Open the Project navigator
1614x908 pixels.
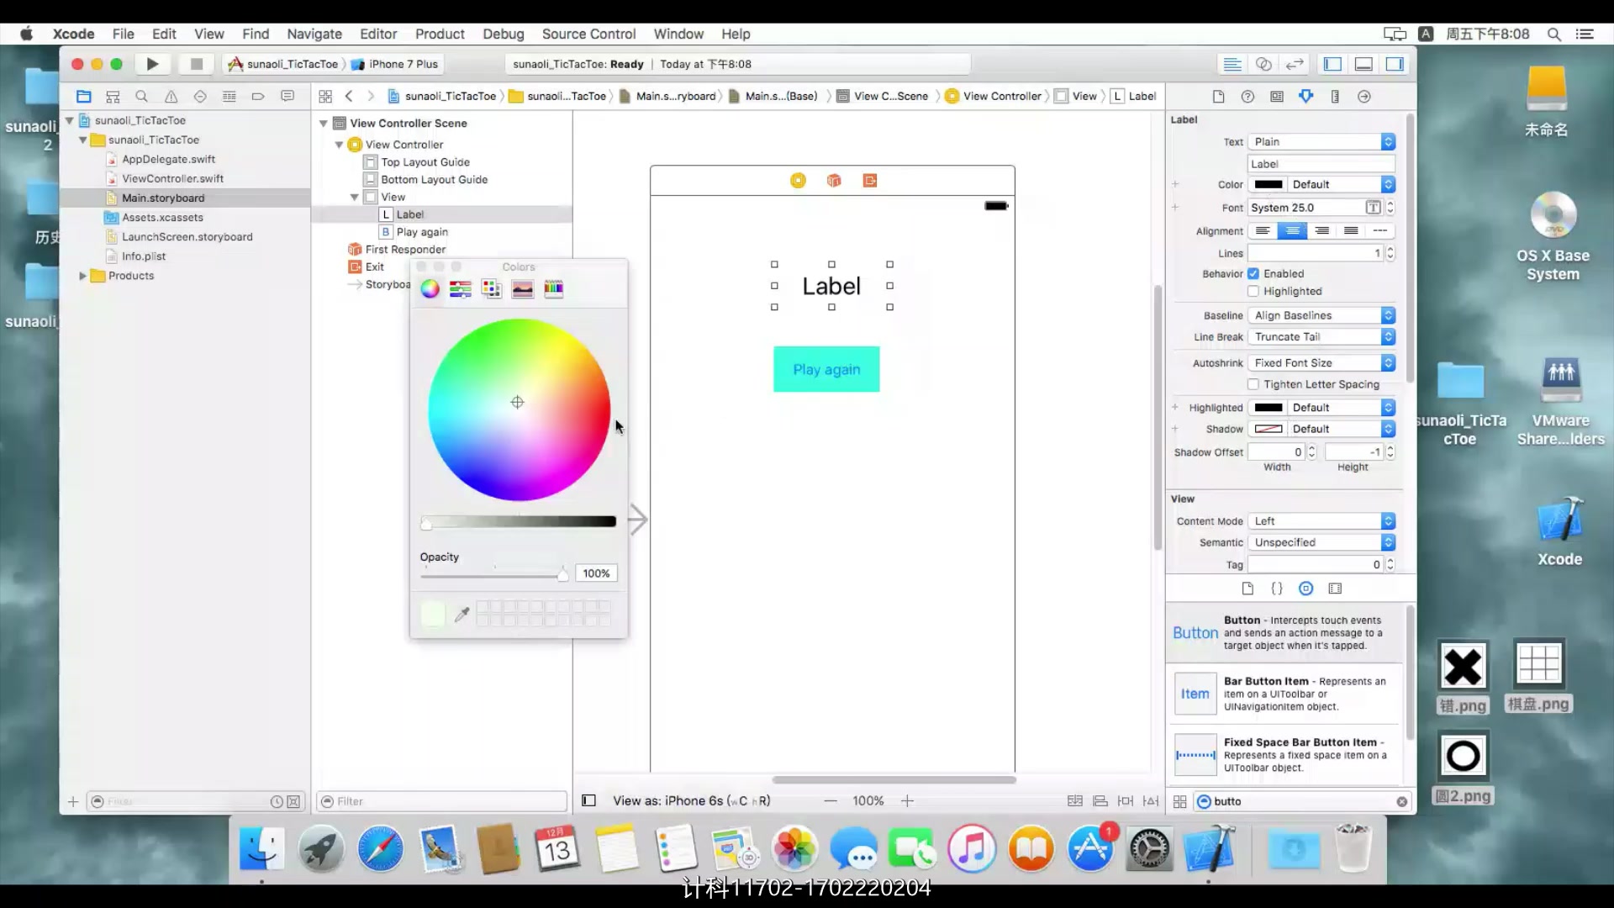click(x=83, y=97)
